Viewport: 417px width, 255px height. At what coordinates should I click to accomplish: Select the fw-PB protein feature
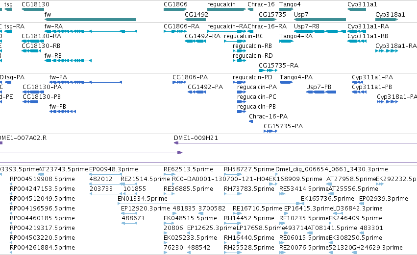tap(63, 112)
